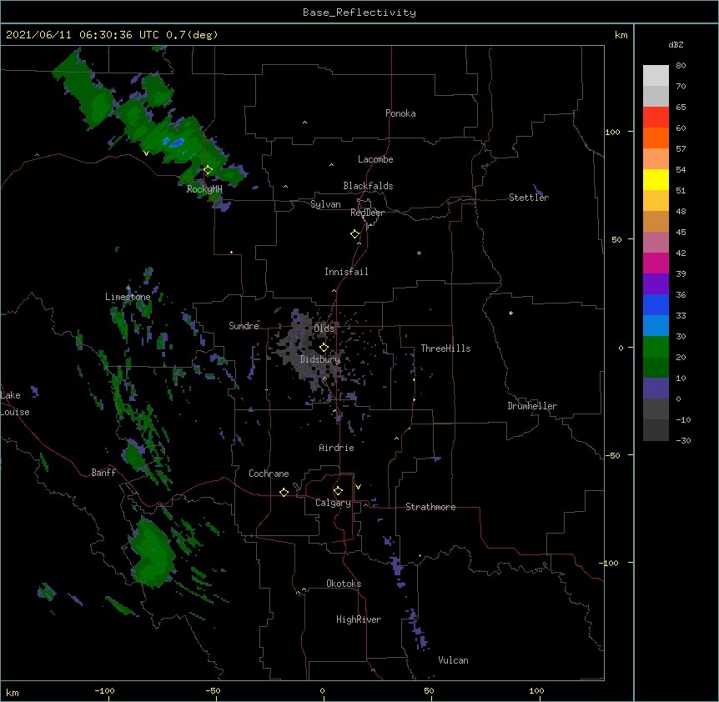719x702 pixels.
Task: Click the Airdrie city label
Action: (x=336, y=448)
